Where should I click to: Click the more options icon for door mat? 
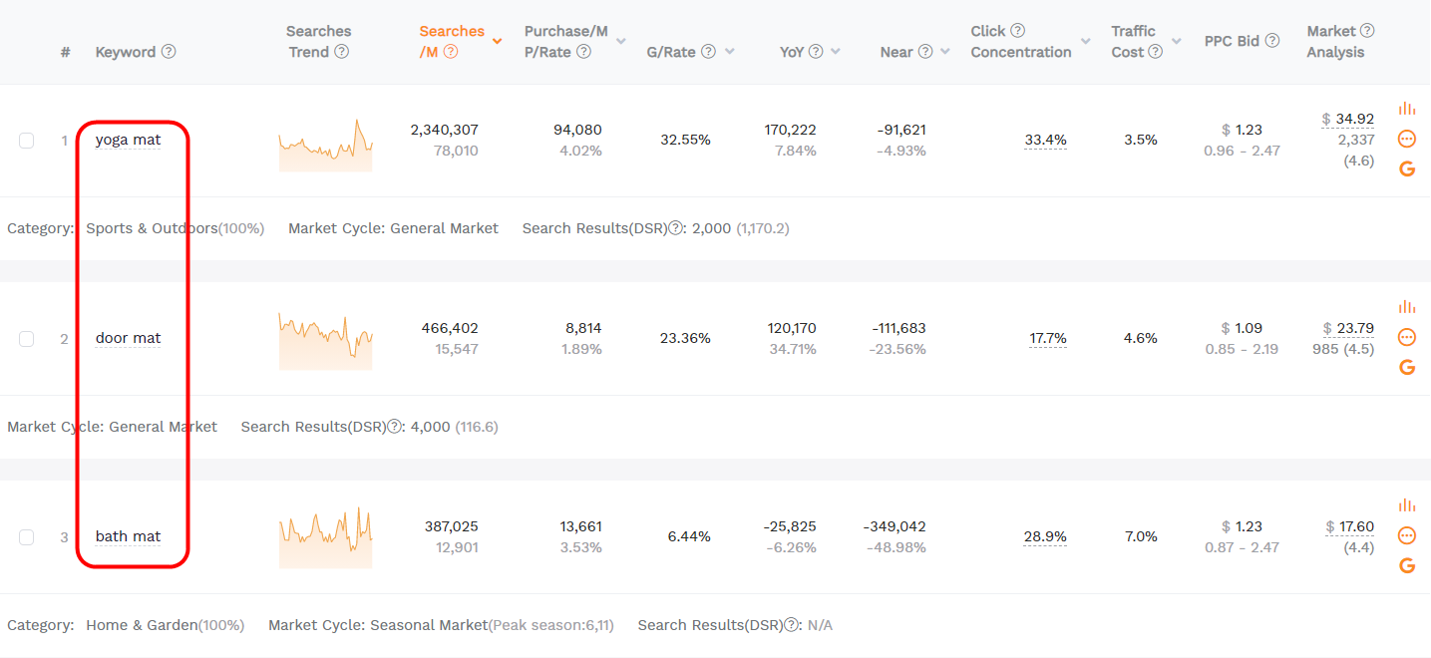click(x=1407, y=337)
